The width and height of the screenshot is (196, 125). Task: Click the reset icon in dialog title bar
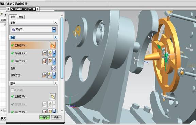[x=26, y=9]
